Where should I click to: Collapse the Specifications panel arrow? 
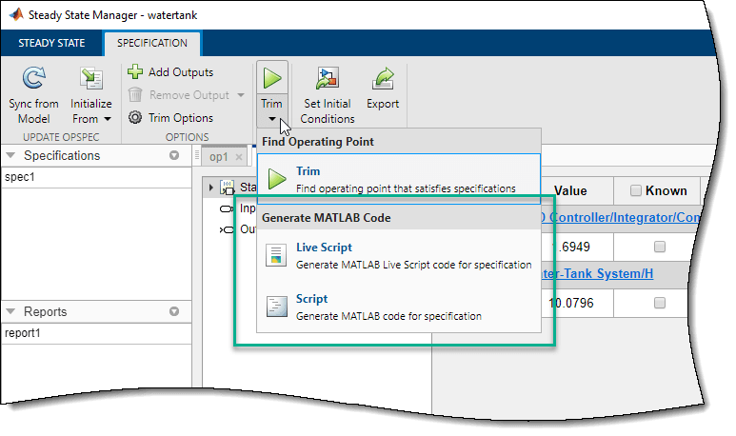[173, 156]
